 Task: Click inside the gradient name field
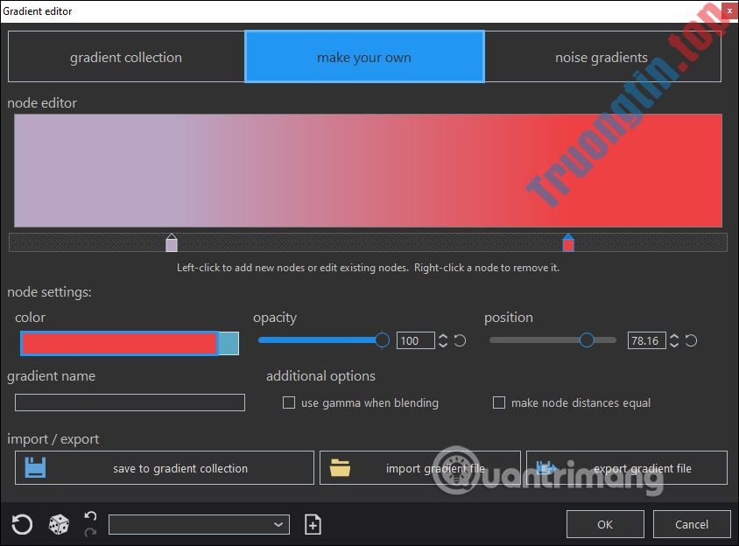(x=129, y=402)
